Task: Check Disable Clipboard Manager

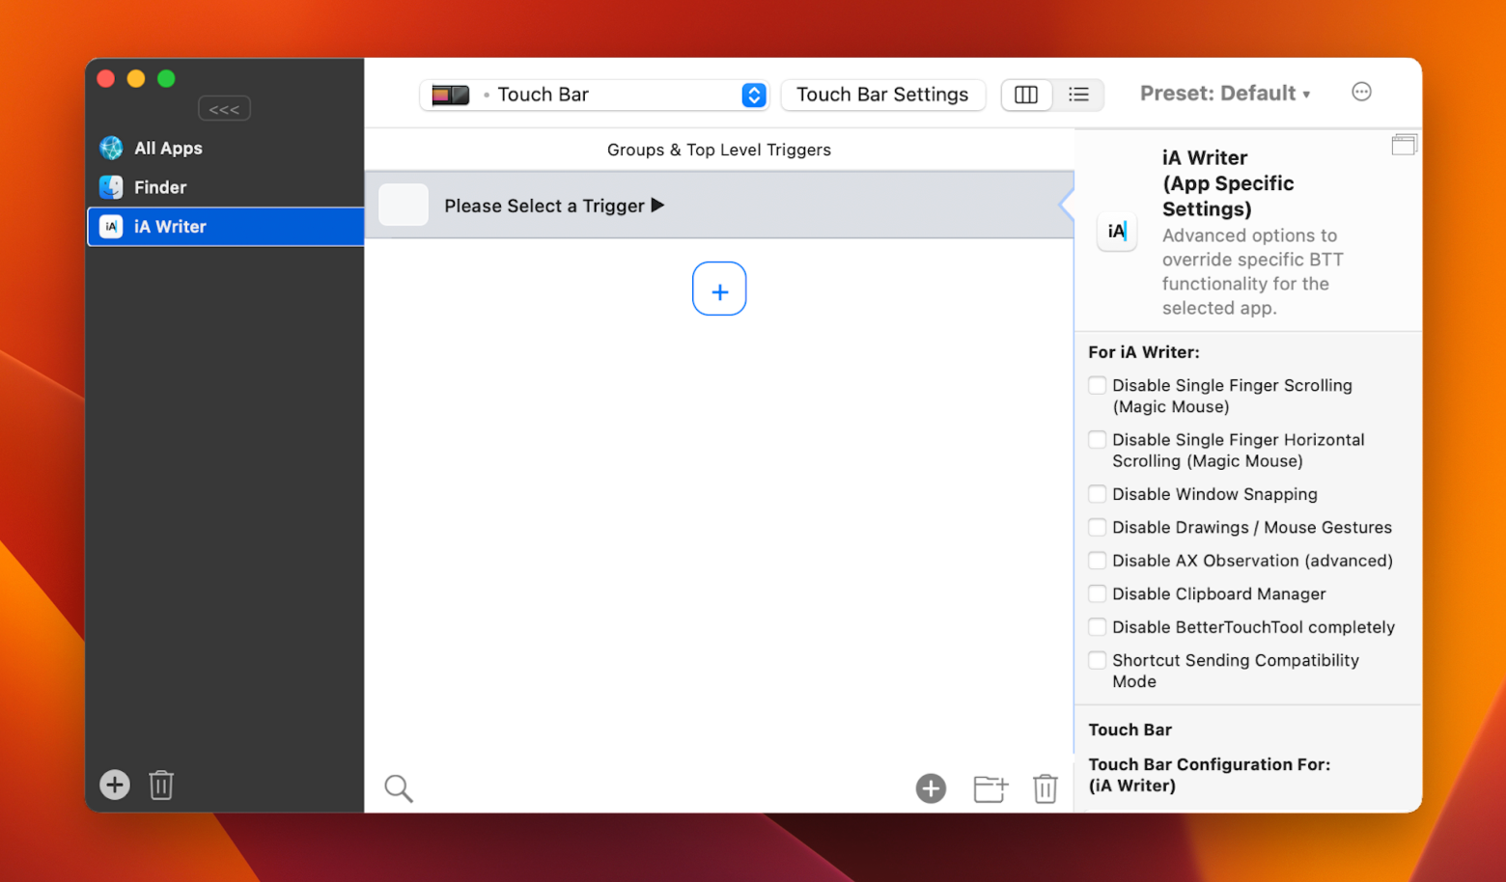Action: click(1097, 593)
